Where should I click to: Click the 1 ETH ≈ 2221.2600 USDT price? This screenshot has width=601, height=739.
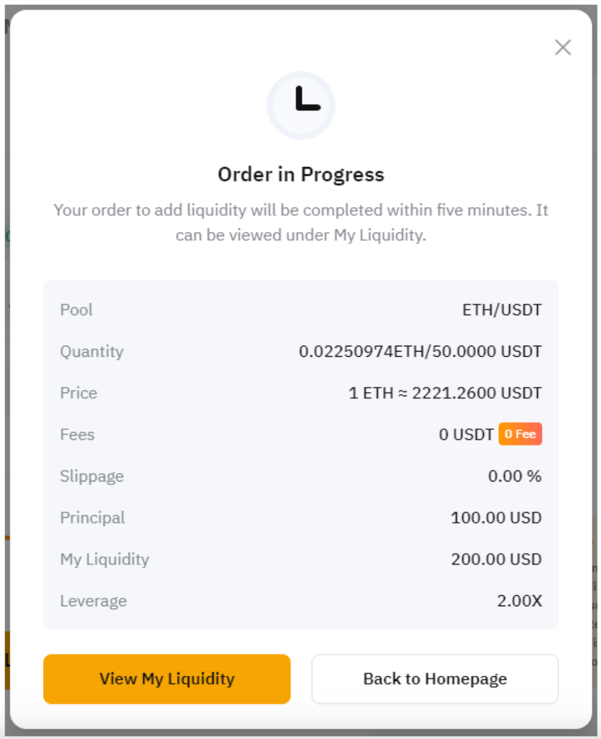pyautogui.click(x=445, y=393)
